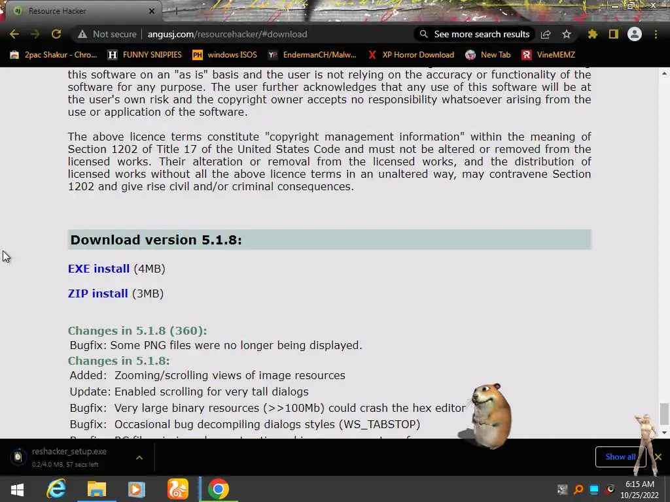Toggle the side panel icon
The width and height of the screenshot is (670, 502).
click(614, 34)
